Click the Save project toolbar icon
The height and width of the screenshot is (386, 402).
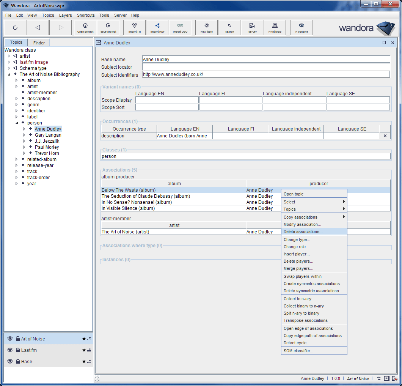[x=108, y=27]
